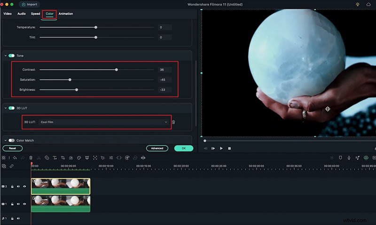376x225 pixels.
Task: Hide video track 2 using eye icon
Action: (x=24, y=186)
